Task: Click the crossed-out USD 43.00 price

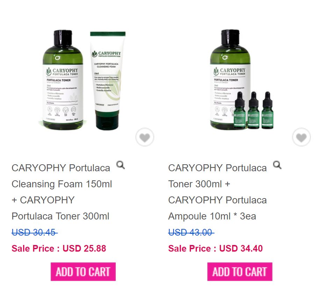Action: click(x=191, y=232)
